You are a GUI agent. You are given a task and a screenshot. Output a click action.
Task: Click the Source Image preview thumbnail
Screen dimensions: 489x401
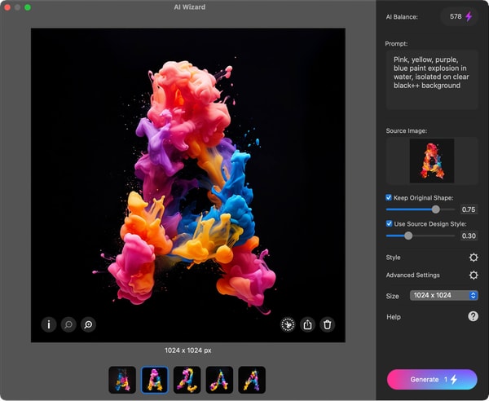coord(432,161)
